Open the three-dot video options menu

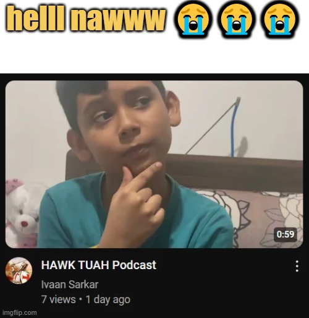297,266
